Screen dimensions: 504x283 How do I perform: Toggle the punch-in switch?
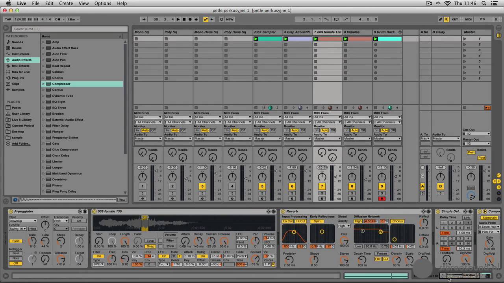click(327, 19)
